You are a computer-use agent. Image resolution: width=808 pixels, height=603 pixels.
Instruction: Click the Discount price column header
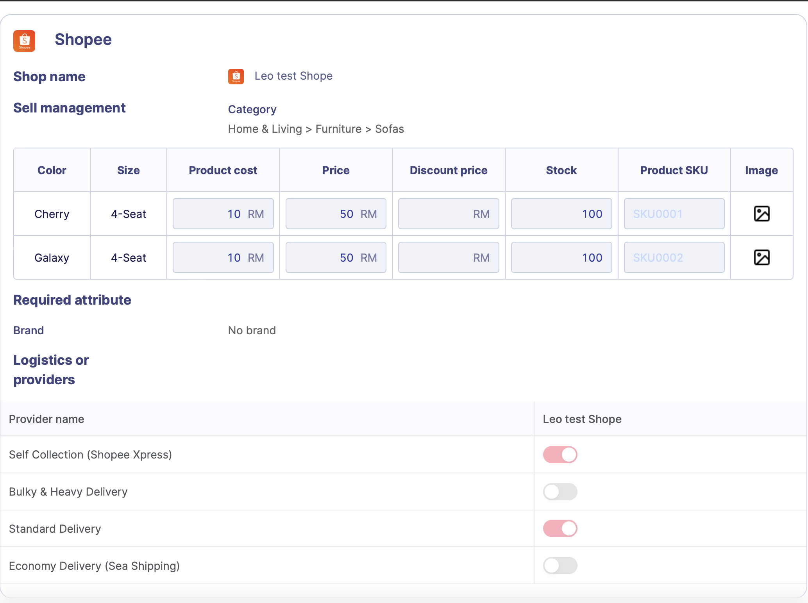pyautogui.click(x=448, y=170)
